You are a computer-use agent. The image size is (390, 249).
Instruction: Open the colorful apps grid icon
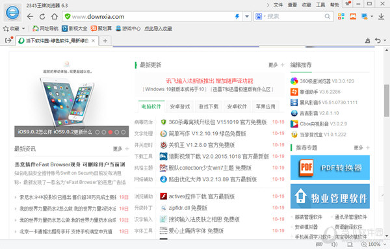(341, 17)
